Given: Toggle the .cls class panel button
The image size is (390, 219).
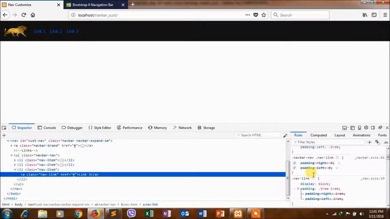Looking at the screenshot, I should pyautogui.click(x=386, y=142).
